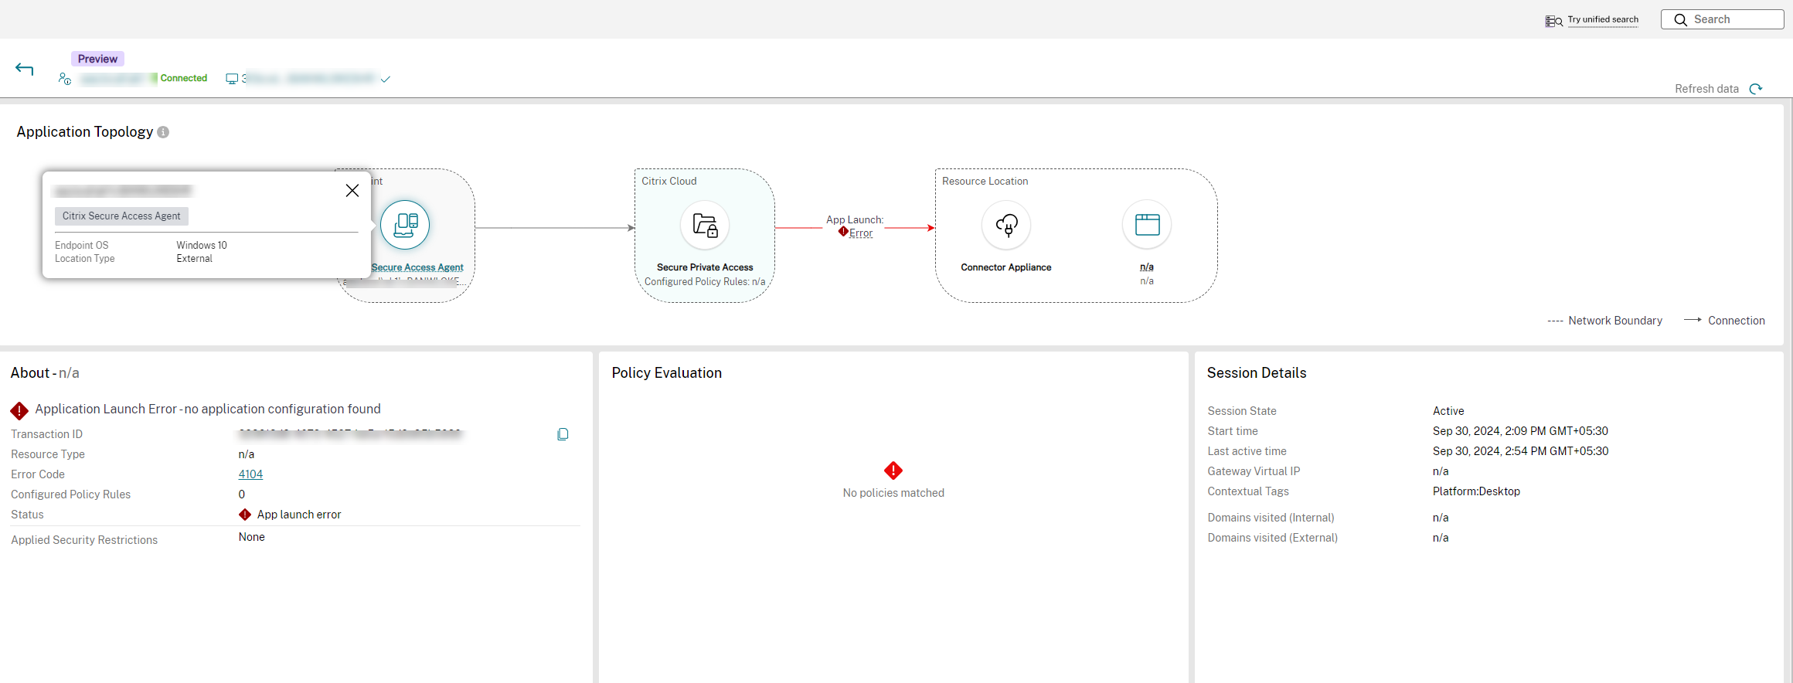1793x683 pixels.
Task: Close the Citrix Secure Access Agent popup
Action: (x=352, y=190)
